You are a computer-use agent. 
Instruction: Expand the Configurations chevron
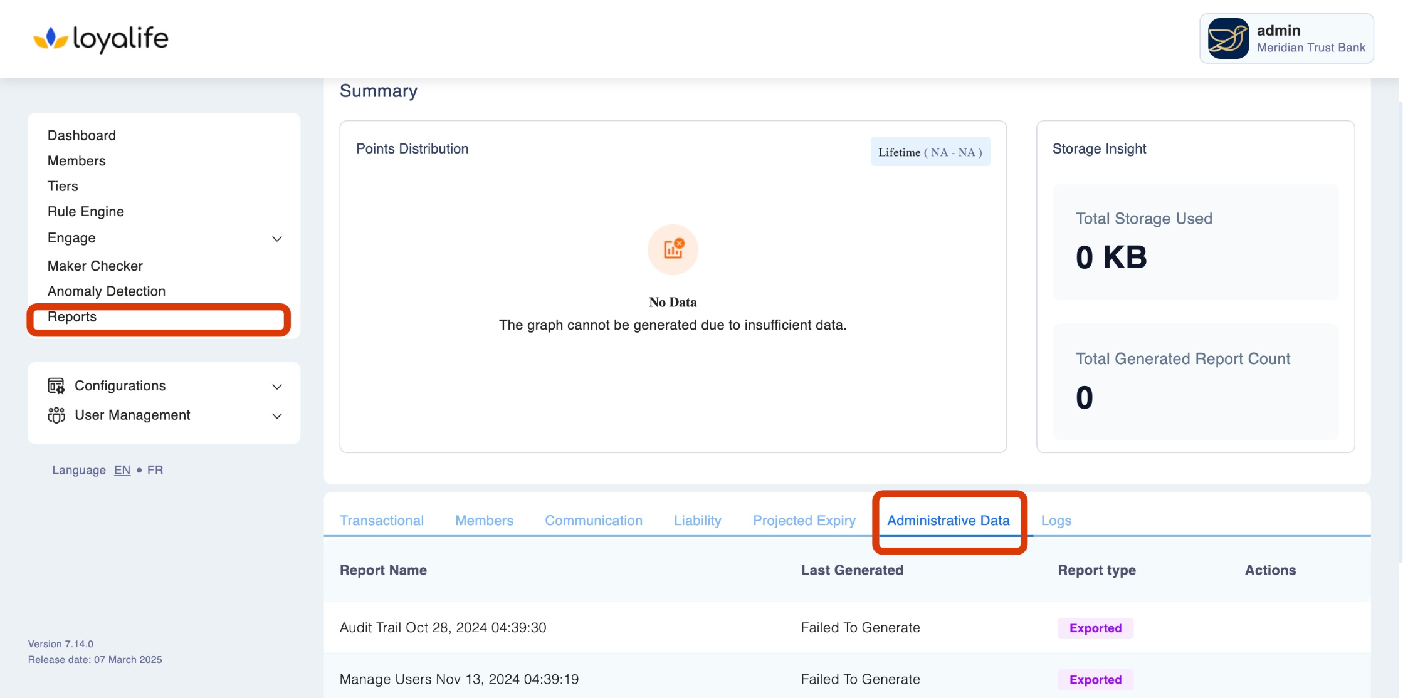(x=276, y=387)
